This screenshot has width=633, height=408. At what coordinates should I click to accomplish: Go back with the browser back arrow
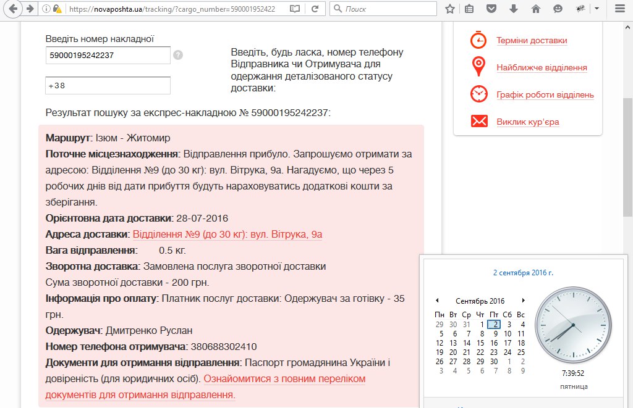pos(13,9)
